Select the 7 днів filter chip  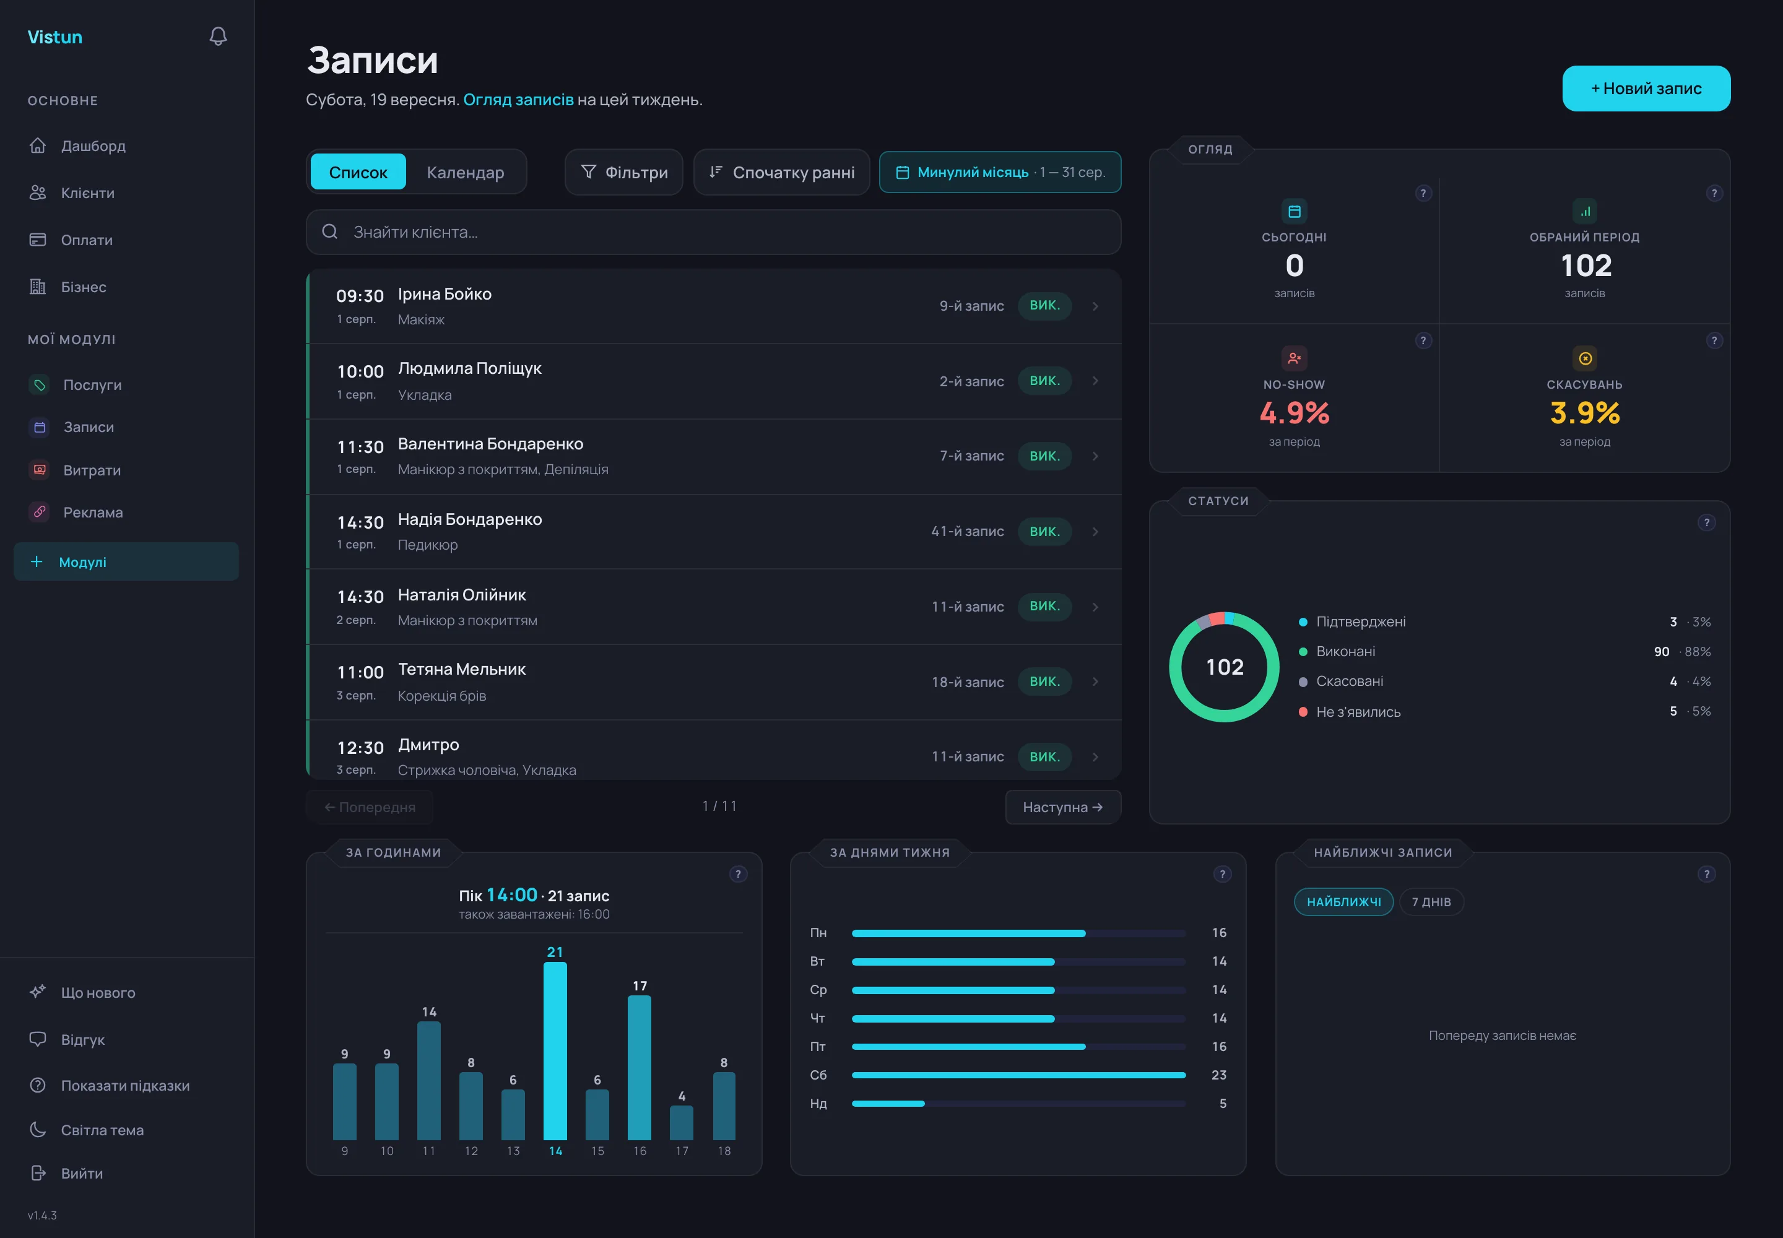tap(1431, 902)
